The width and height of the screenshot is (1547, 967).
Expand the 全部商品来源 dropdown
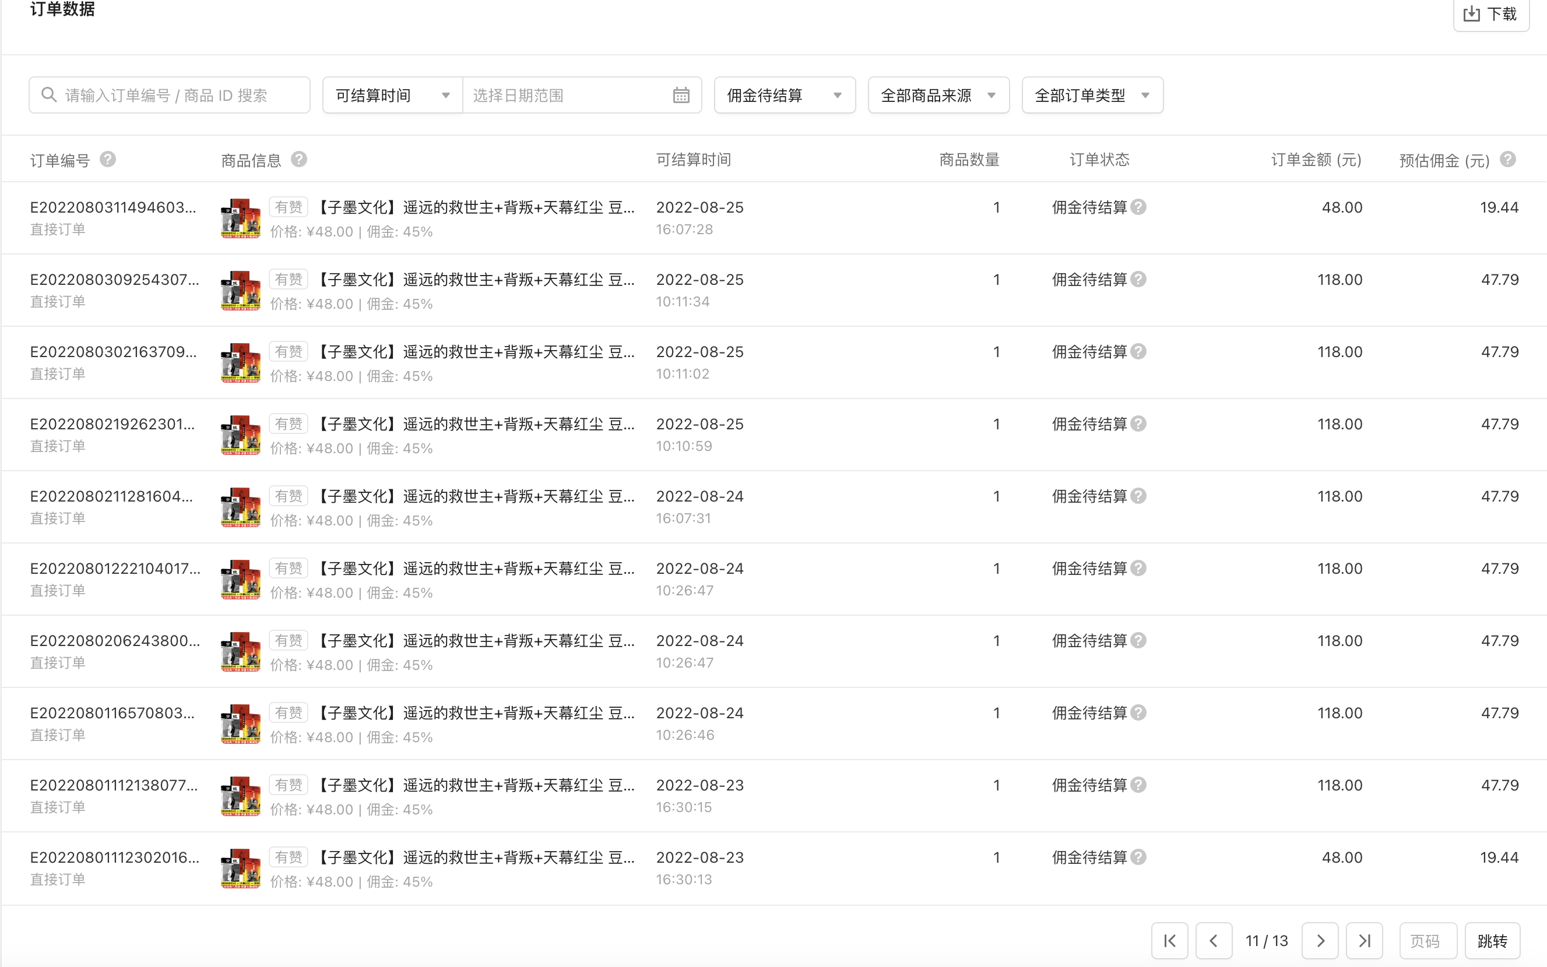click(938, 96)
